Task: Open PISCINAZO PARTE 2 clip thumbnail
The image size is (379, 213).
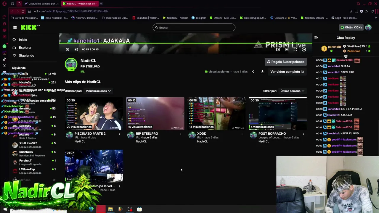Action: 94,114
